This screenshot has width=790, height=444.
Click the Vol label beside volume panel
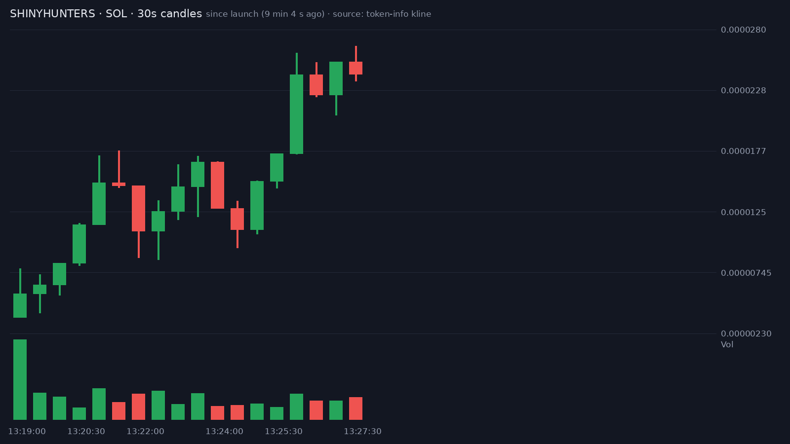[x=727, y=344]
